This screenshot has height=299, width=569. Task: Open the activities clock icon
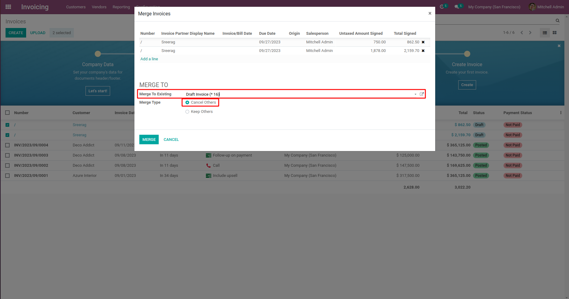(x=442, y=7)
